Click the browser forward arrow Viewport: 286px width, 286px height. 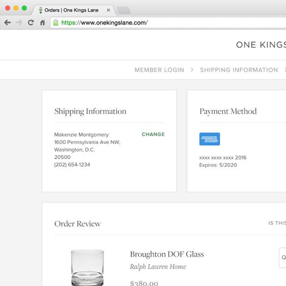coord(19,23)
